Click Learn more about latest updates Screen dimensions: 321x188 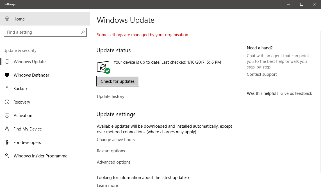click(x=107, y=185)
